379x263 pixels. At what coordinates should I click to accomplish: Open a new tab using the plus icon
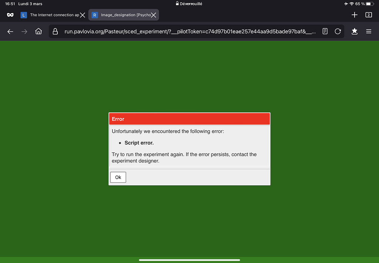(354, 15)
